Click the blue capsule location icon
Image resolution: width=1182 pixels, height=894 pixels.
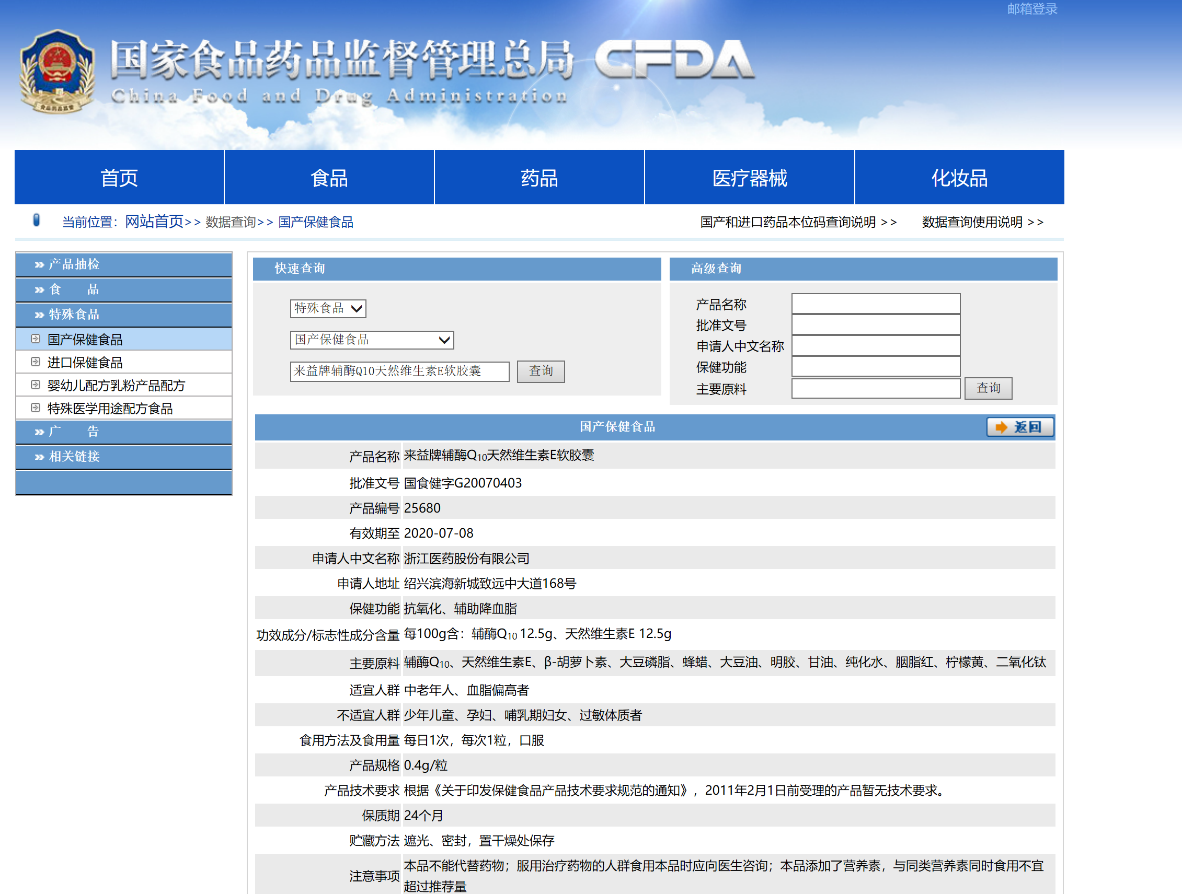(37, 220)
